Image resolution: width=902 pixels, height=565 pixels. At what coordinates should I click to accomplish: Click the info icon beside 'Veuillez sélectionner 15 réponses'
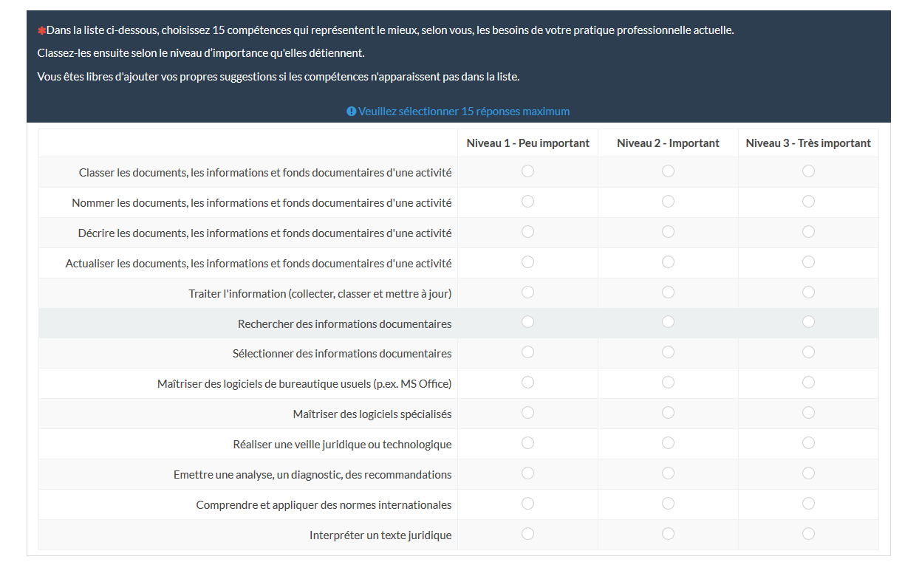point(351,112)
